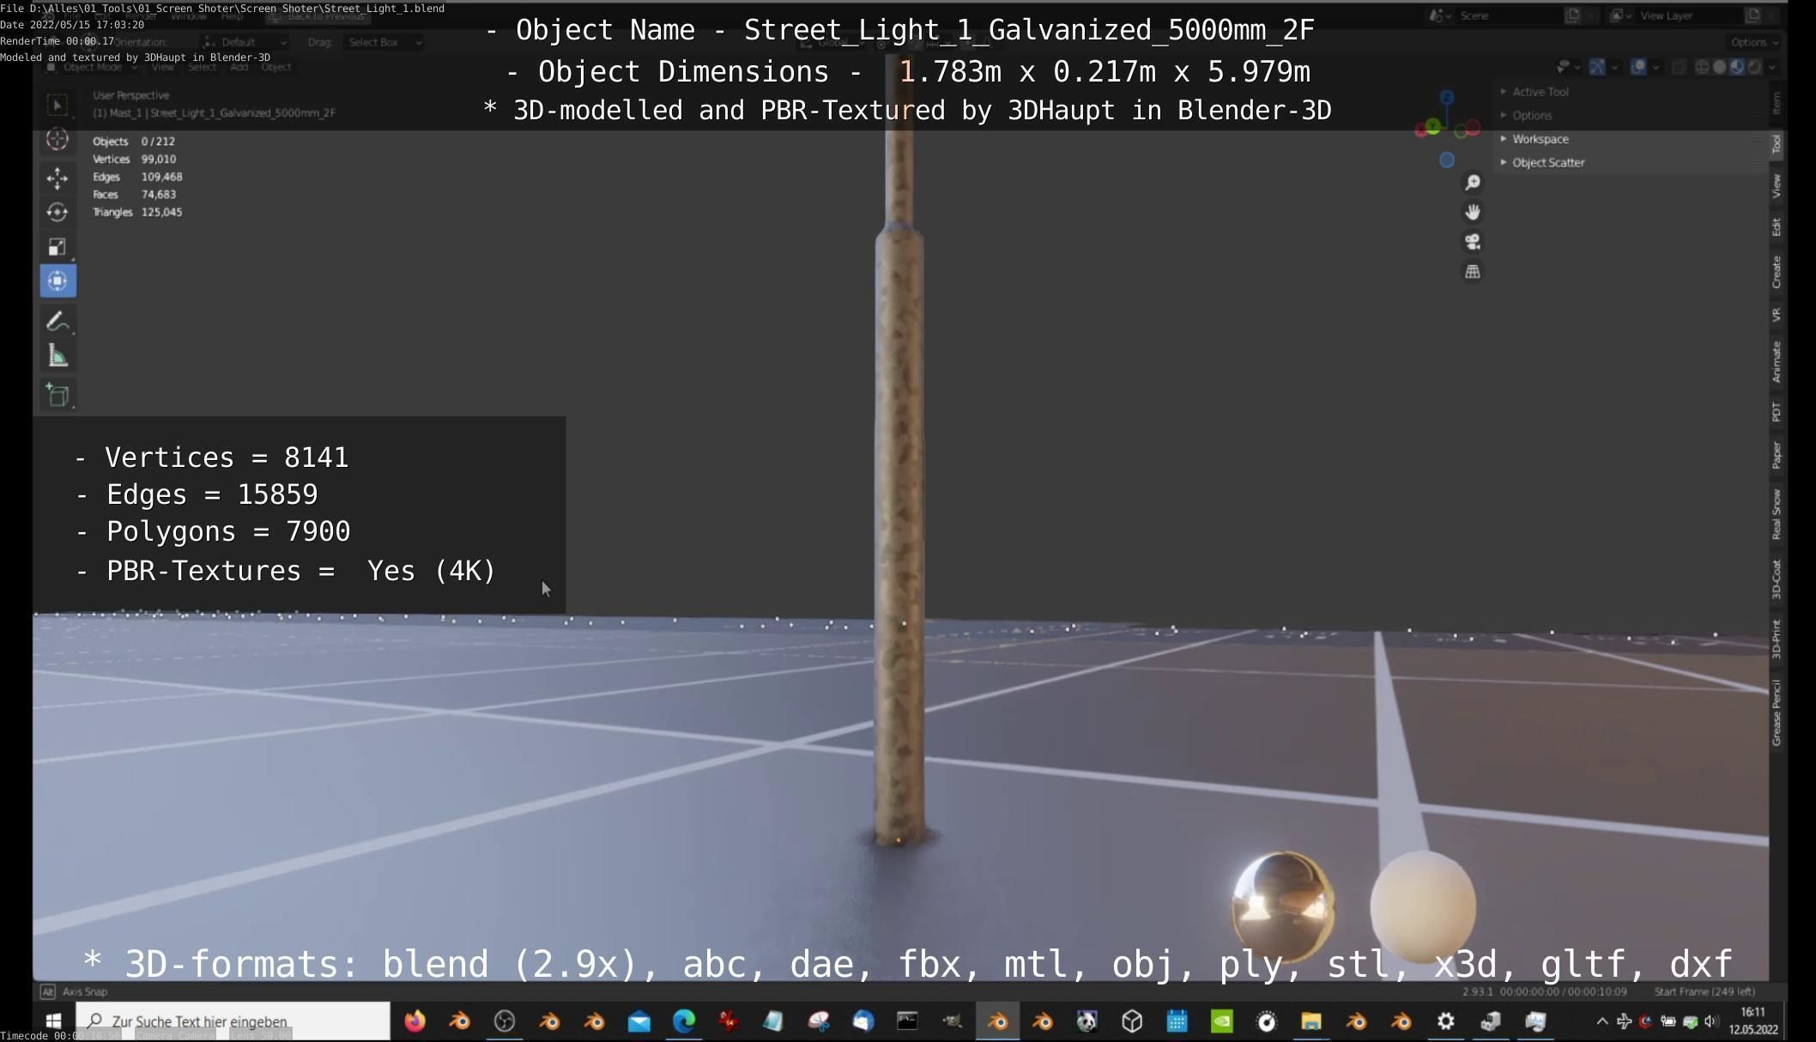1816x1042 pixels.
Task: Select the Move tool in the toolbar
Action: coord(58,178)
